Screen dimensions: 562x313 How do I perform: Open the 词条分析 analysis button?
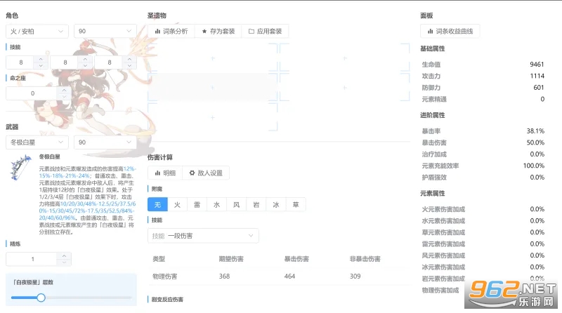point(171,31)
